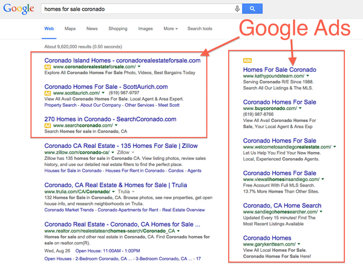Expand the arrow after www.kathypoundsteam.com/
The image size is (363, 265).
(x=308, y=76)
